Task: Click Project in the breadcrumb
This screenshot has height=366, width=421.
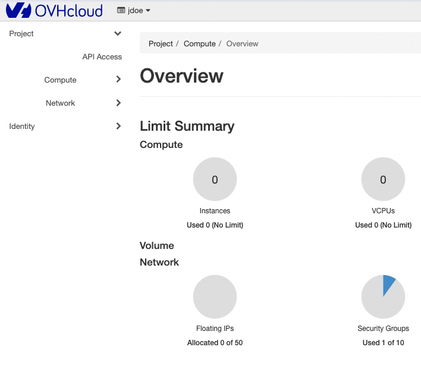Action: tap(161, 44)
